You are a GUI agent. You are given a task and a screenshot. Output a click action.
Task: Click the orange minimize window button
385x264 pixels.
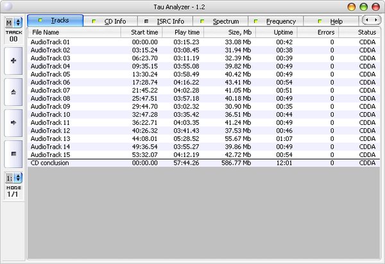coord(352,7)
